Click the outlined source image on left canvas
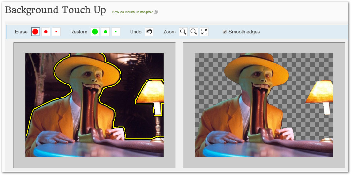Screen dimensions: 351x175 [x=94, y=105]
